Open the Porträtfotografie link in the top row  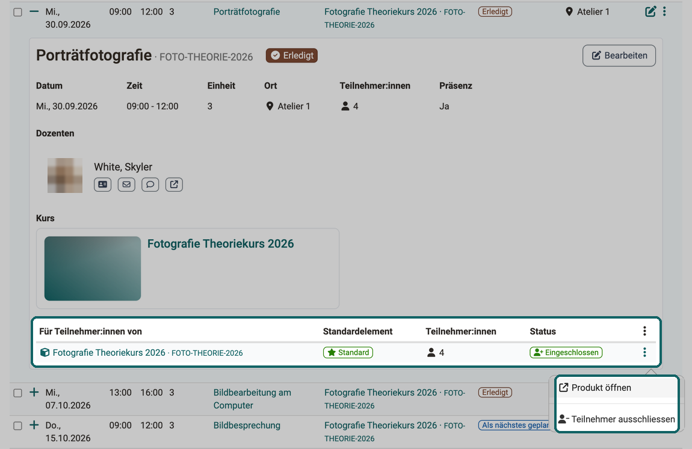tap(247, 12)
